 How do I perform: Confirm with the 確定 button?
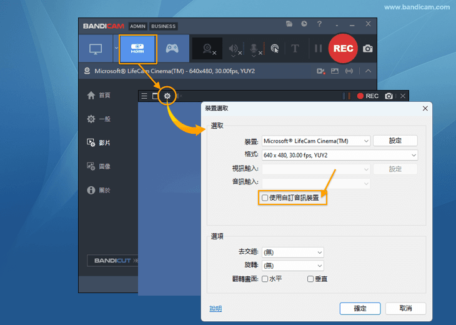360,308
